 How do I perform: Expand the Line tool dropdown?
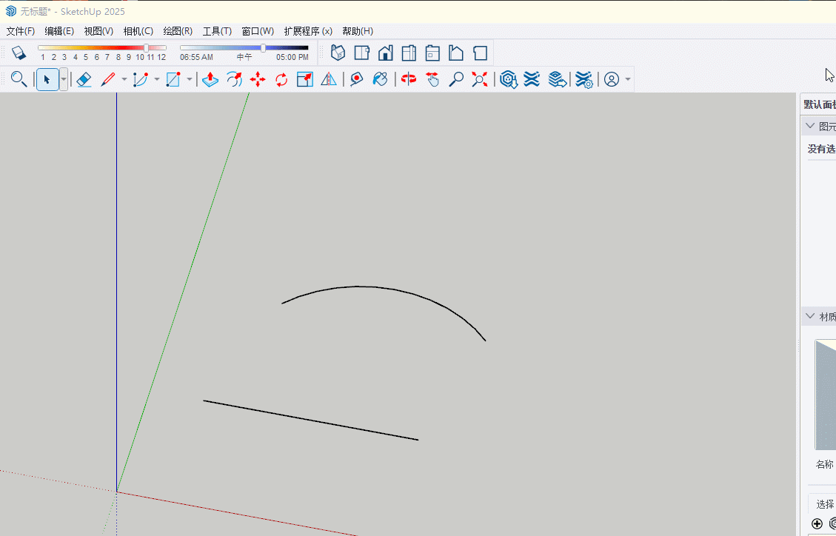(124, 79)
